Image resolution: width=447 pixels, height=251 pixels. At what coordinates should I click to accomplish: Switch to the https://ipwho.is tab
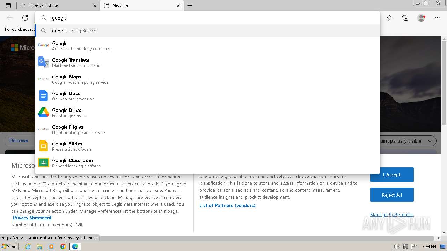pos(58,6)
